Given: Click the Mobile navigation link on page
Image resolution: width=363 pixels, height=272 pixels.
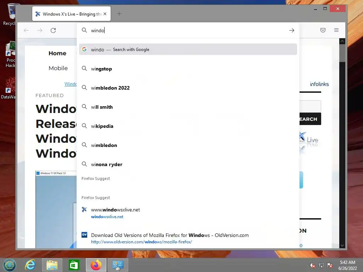Looking at the screenshot, I should (x=58, y=68).
